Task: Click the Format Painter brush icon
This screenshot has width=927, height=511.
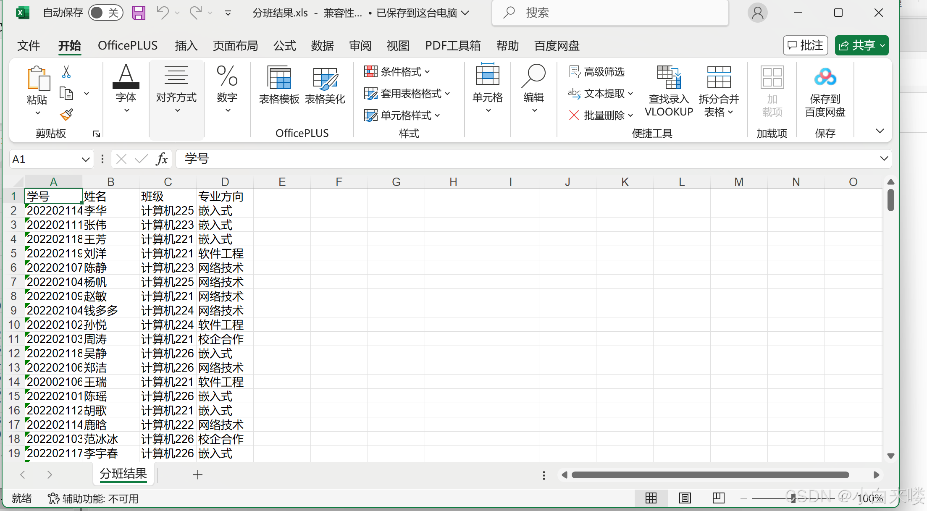Action: pos(66,114)
